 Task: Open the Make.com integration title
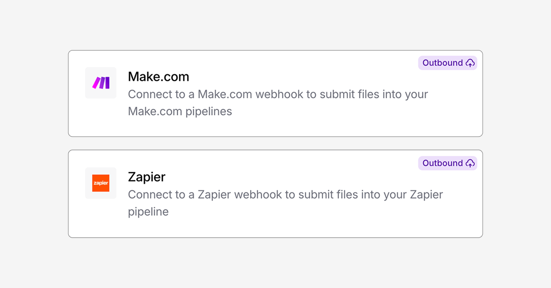158,76
